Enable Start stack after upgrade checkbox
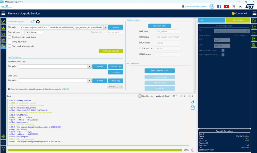Viewport: 257px width, 153px height. [x=10, y=46]
